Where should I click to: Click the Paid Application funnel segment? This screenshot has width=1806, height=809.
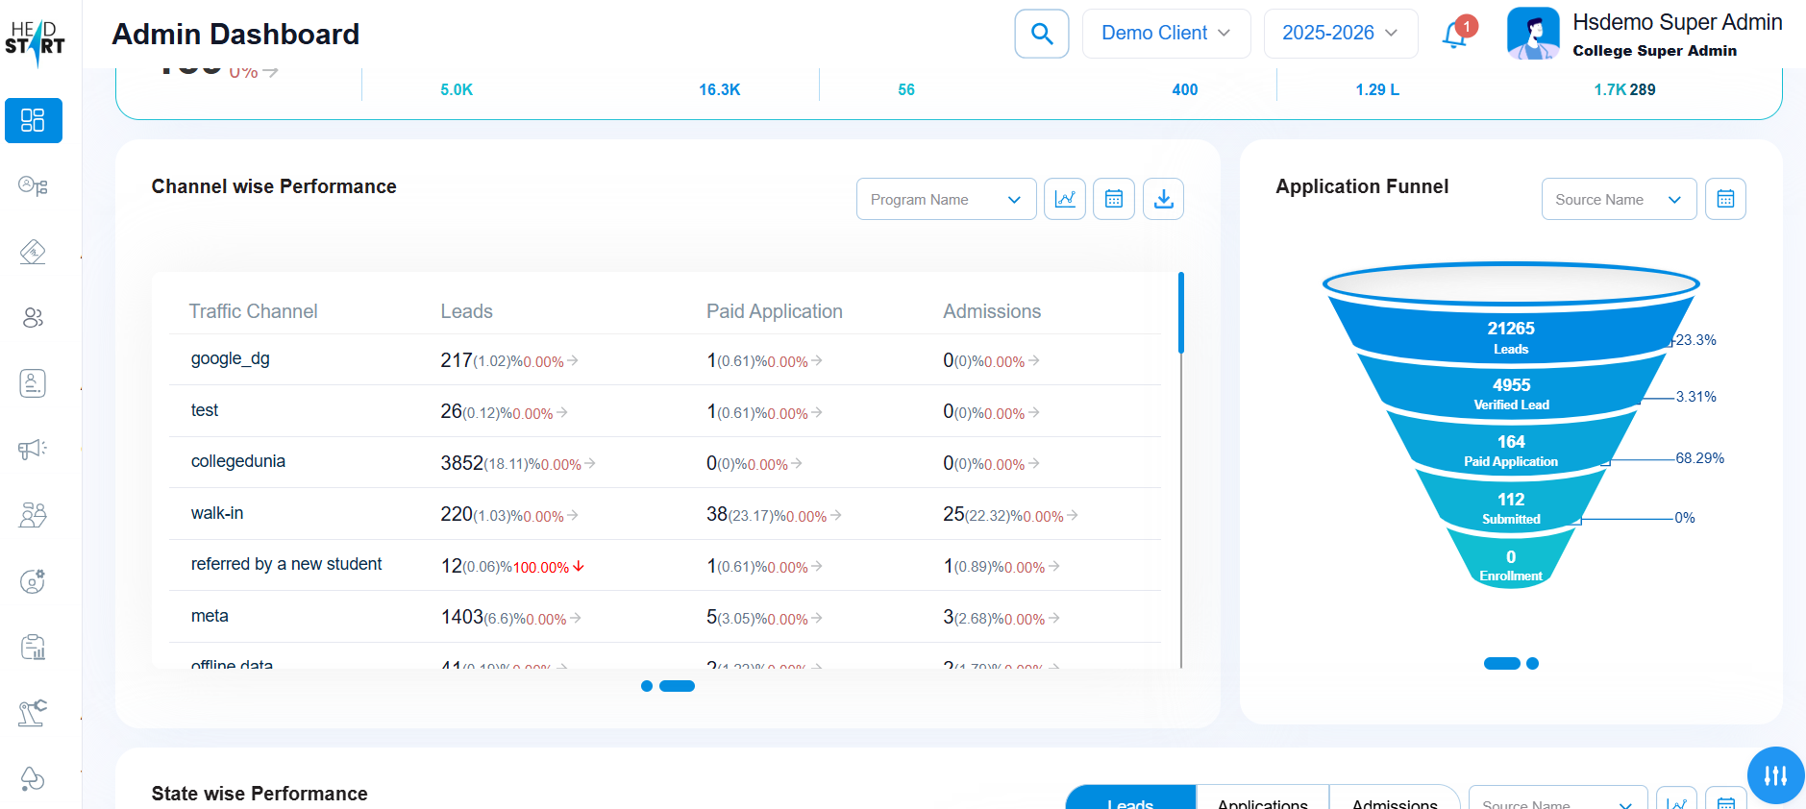coord(1510,450)
